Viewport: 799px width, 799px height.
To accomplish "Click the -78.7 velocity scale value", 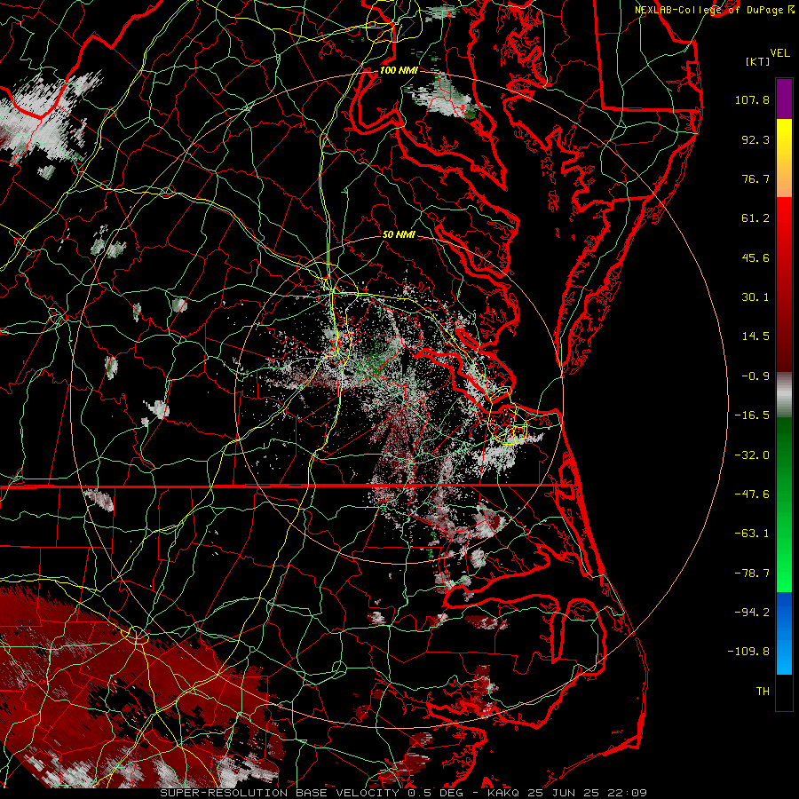I will pos(752,574).
